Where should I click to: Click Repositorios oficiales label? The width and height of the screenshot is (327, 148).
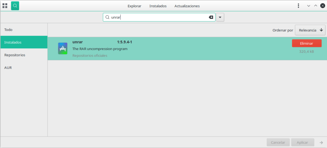point(90,56)
